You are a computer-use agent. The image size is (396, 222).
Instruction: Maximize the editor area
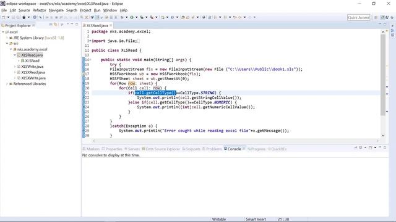click(385, 24)
